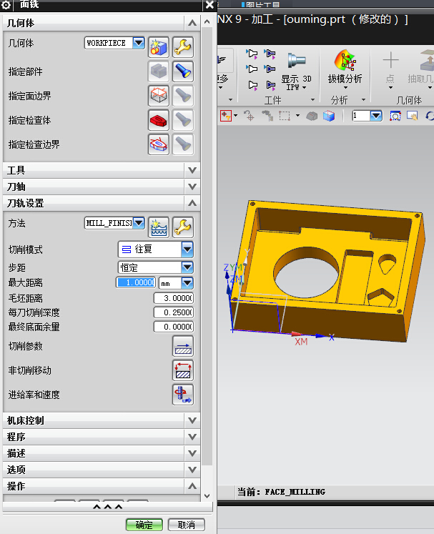This screenshot has width=434, height=534.
Task: Click the dialog settings gear icon
Action: point(6,5)
